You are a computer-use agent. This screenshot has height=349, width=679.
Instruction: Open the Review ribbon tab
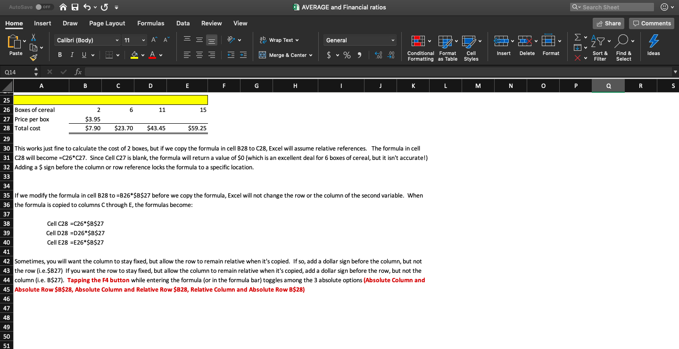pyautogui.click(x=211, y=23)
